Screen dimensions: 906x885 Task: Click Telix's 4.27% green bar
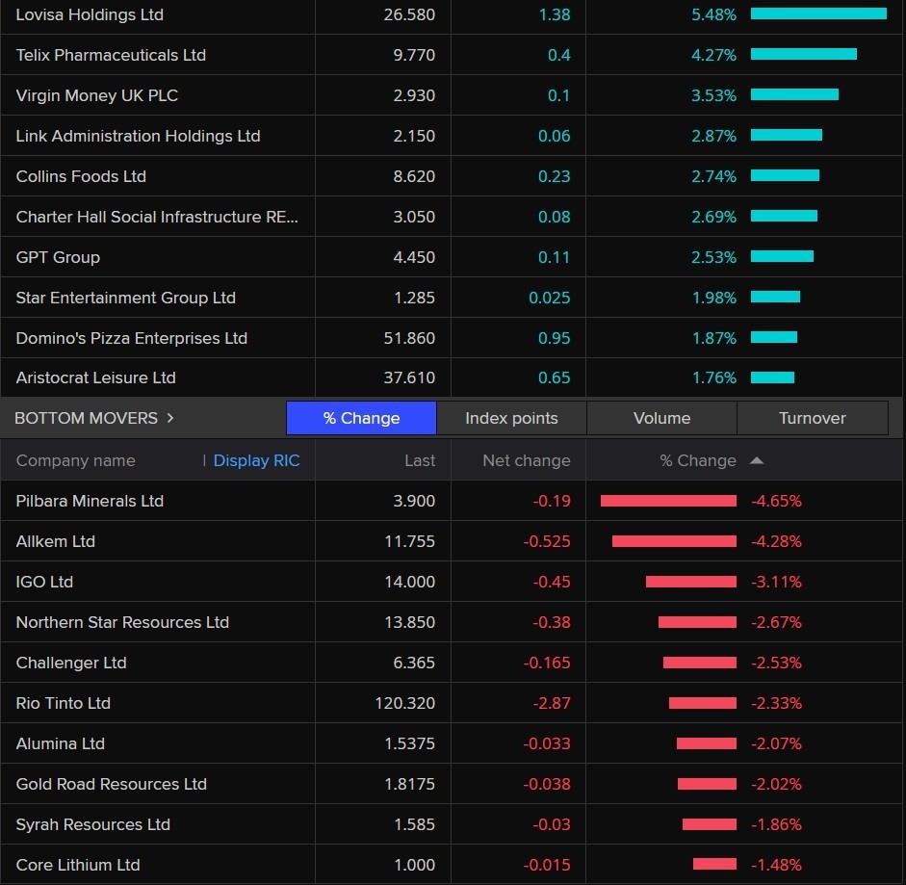point(804,54)
